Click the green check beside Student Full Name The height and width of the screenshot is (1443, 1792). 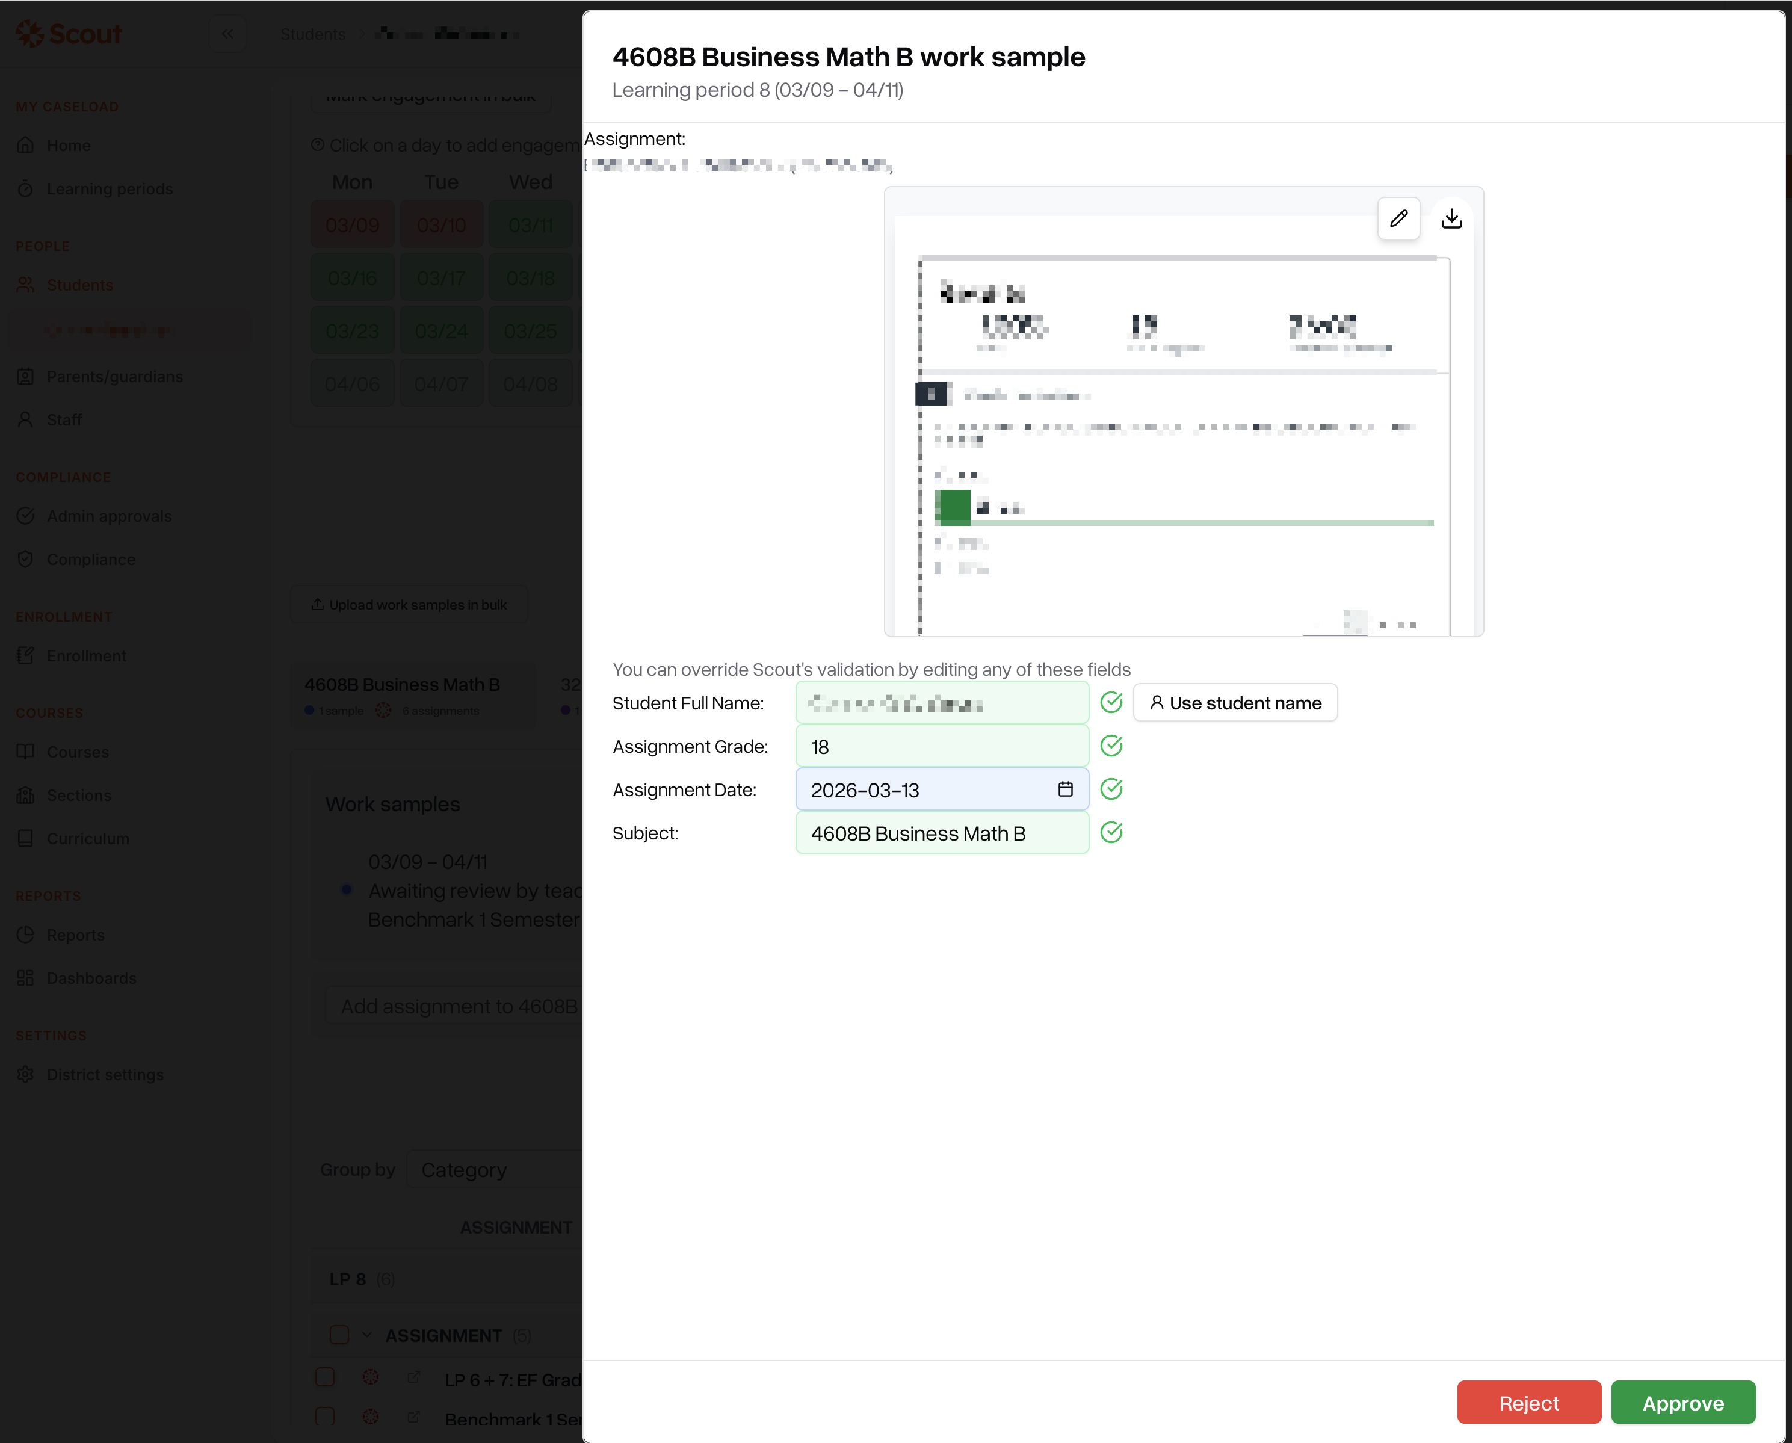click(1111, 703)
